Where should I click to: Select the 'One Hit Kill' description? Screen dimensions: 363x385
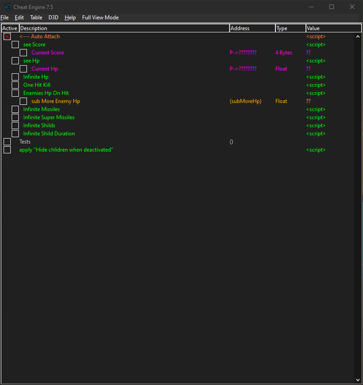pos(37,85)
